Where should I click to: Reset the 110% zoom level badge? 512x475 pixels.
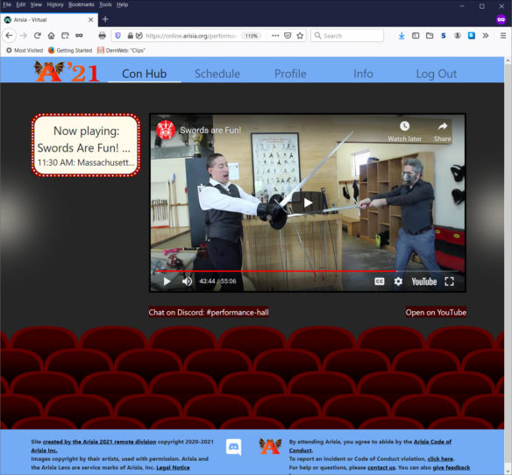(251, 36)
